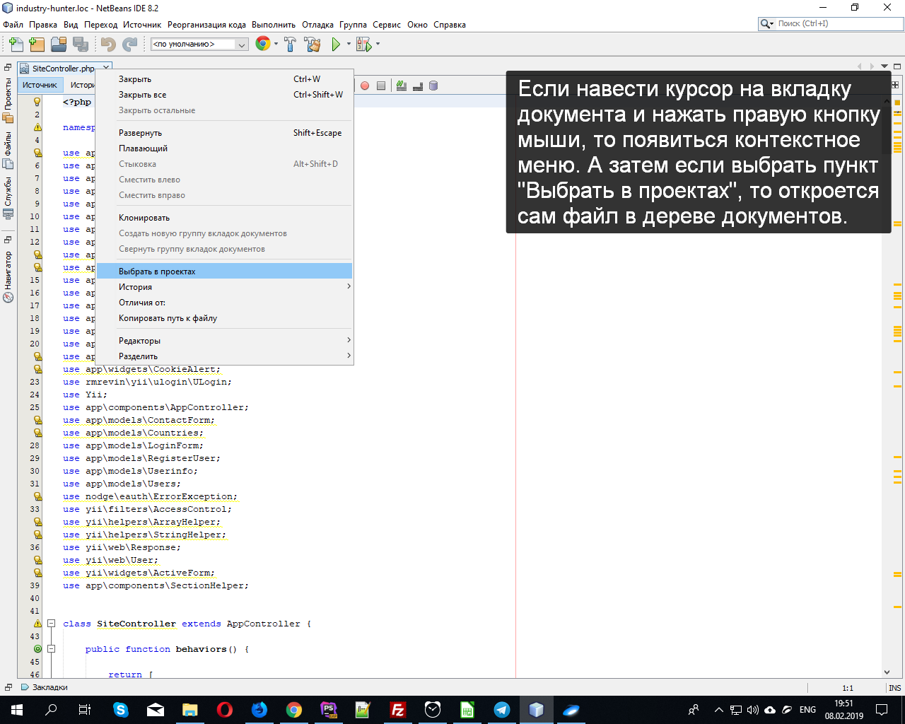This screenshot has width=905, height=724.
Task: Open Skype from the taskbar
Action: click(x=121, y=710)
